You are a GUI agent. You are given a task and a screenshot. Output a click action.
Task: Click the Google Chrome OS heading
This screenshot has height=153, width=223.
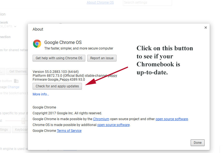[x=63, y=42]
